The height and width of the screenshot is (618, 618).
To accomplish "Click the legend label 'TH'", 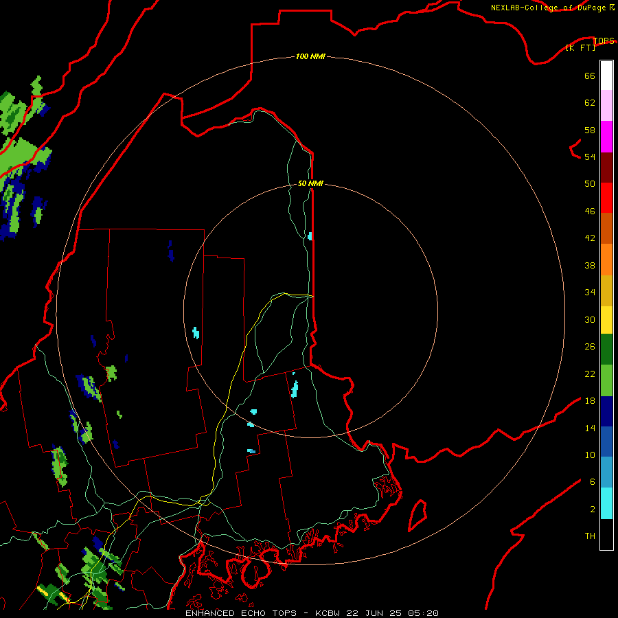I will (590, 536).
